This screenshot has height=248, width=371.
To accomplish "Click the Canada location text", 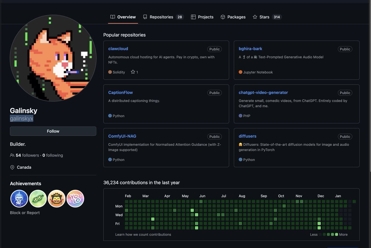I will [x=24, y=167].
